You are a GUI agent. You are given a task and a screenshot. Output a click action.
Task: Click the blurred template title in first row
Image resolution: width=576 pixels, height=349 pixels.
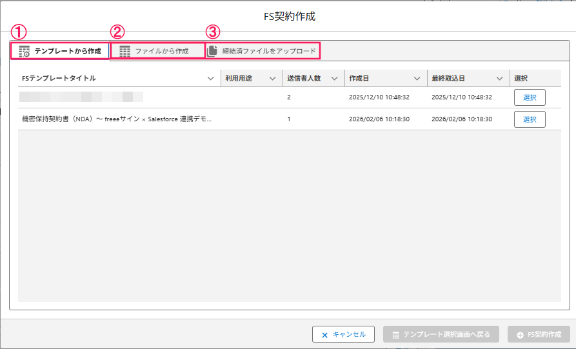(x=81, y=97)
